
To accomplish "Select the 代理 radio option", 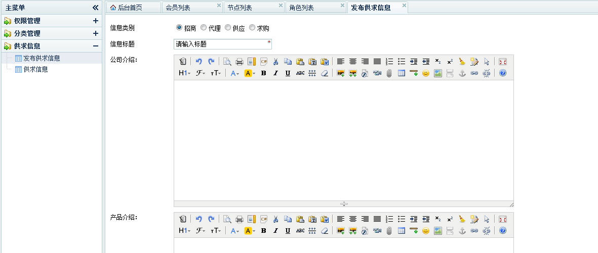I will [204, 28].
